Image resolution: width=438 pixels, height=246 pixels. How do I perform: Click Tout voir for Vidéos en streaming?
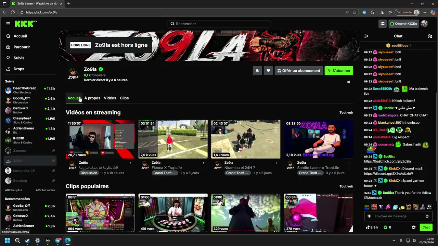(346, 112)
